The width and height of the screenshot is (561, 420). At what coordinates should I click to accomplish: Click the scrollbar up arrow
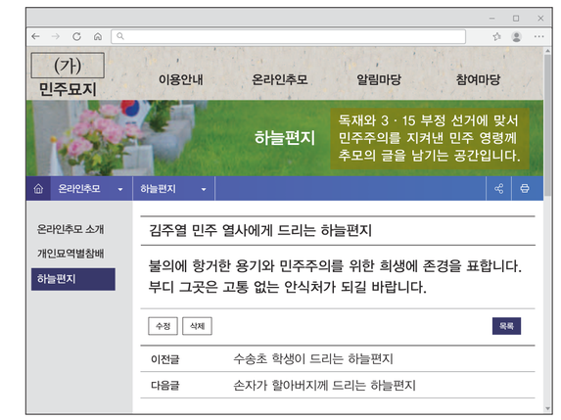(547, 51)
